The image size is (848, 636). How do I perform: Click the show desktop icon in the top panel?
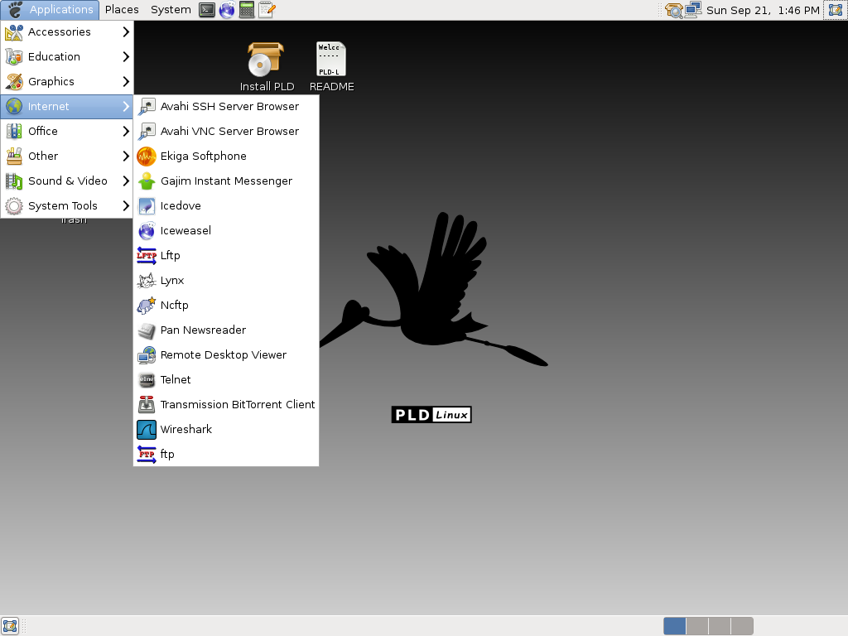836,10
